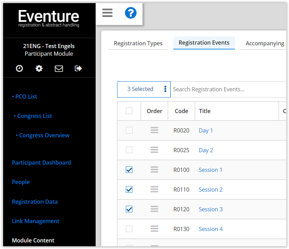Navigate to Participant Dashboard
The height and width of the screenshot is (249, 289).
tap(41, 163)
